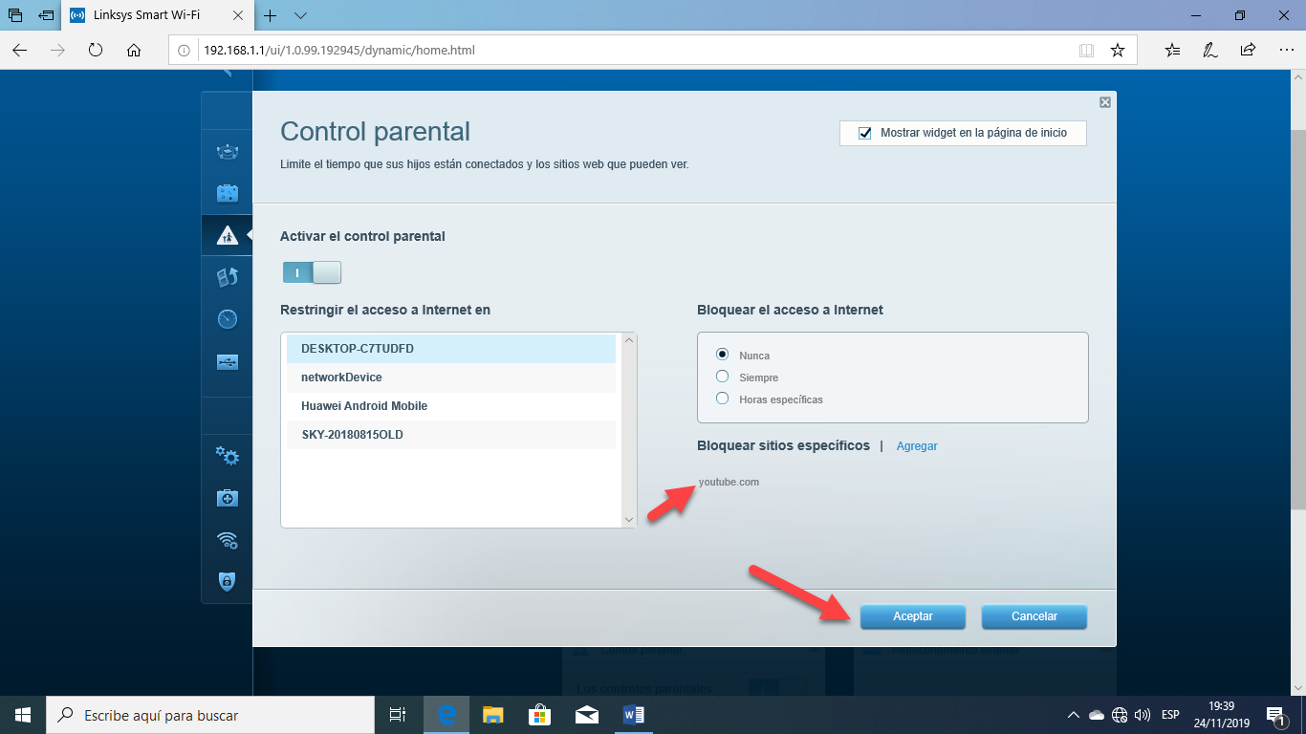Screen dimensions: 1306x734
Task: Select the Parental Controls warning-sign icon
Action: [227, 235]
